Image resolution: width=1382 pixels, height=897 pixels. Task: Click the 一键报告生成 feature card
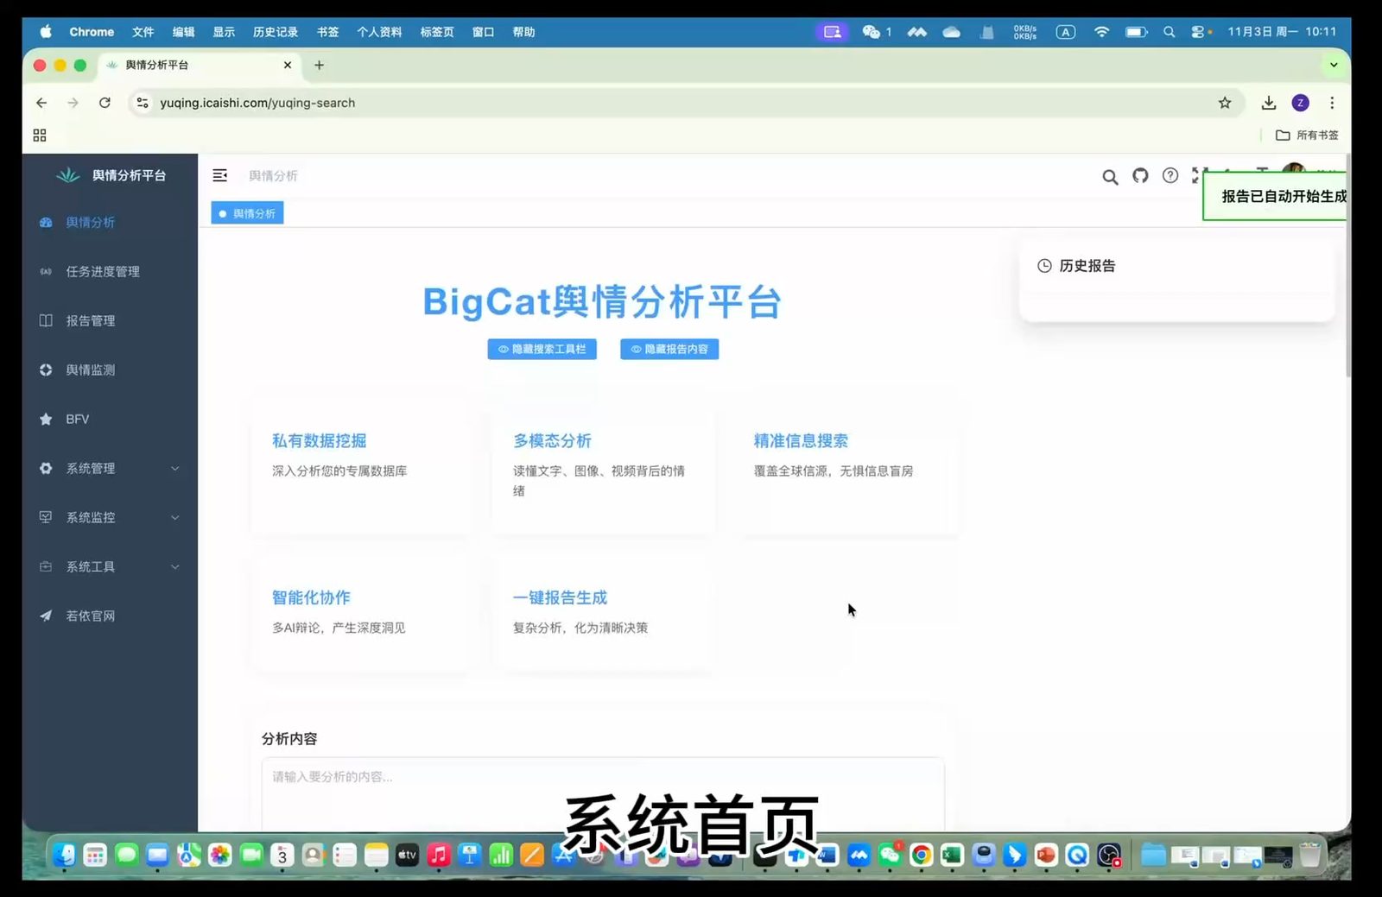click(602, 614)
